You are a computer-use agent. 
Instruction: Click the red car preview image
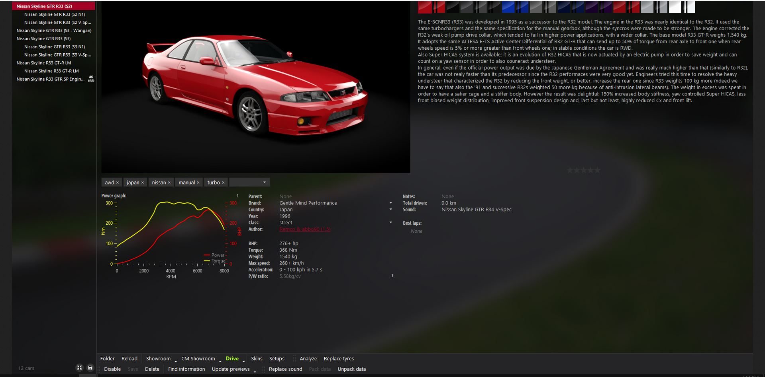pyautogui.click(x=256, y=87)
